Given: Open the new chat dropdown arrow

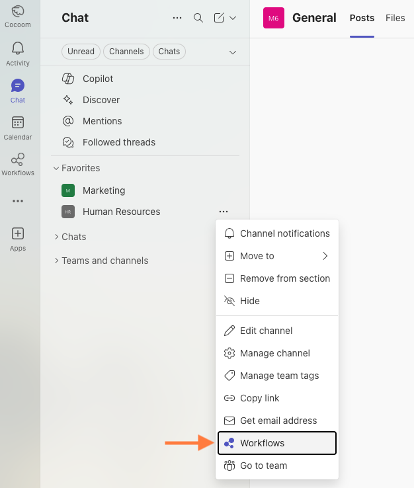Looking at the screenshot, I should point(232,18).
